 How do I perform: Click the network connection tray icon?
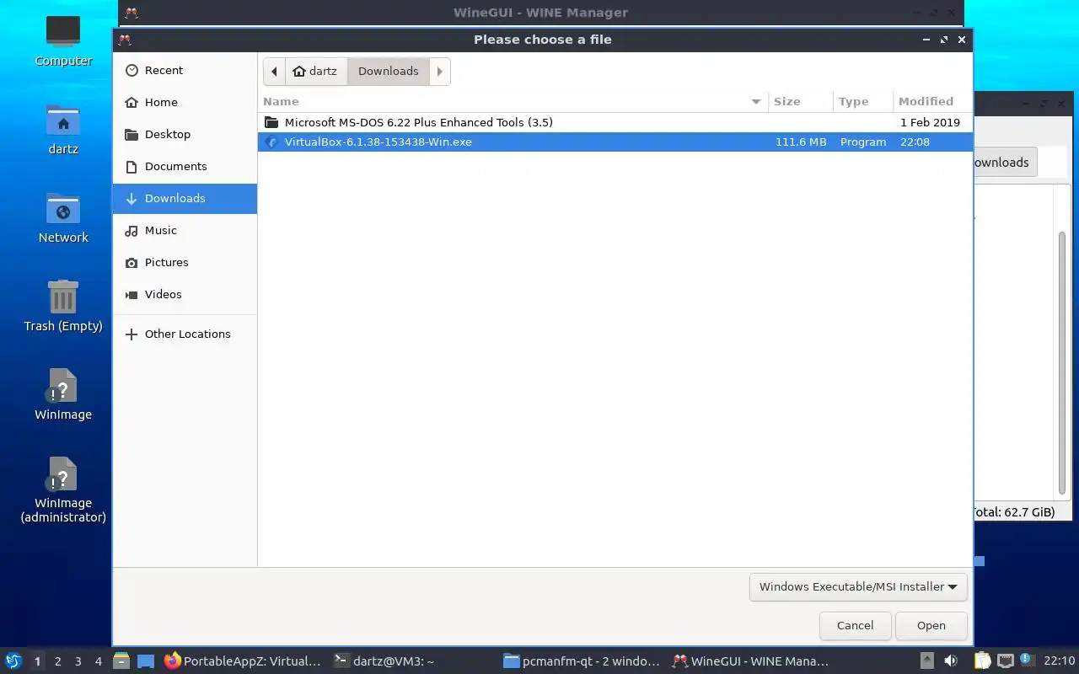(1005, 661)
